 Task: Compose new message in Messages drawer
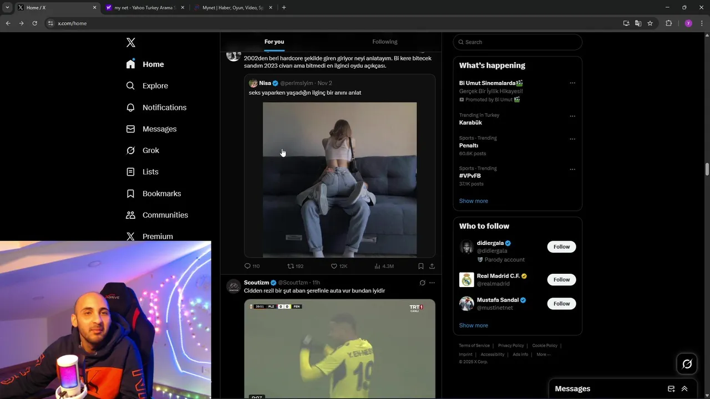(x=671, y=389)
